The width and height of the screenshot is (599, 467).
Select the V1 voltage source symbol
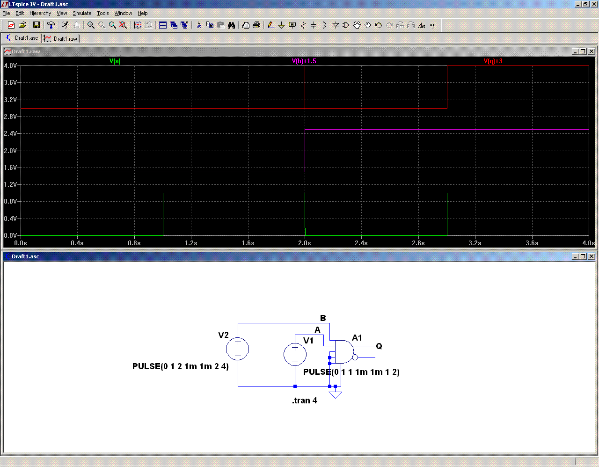[295, 355]
